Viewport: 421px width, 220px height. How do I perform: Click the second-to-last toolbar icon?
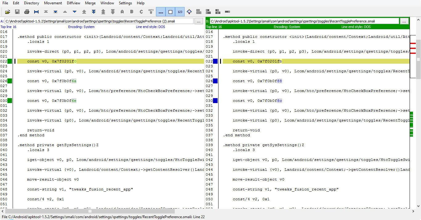point(218,12)
